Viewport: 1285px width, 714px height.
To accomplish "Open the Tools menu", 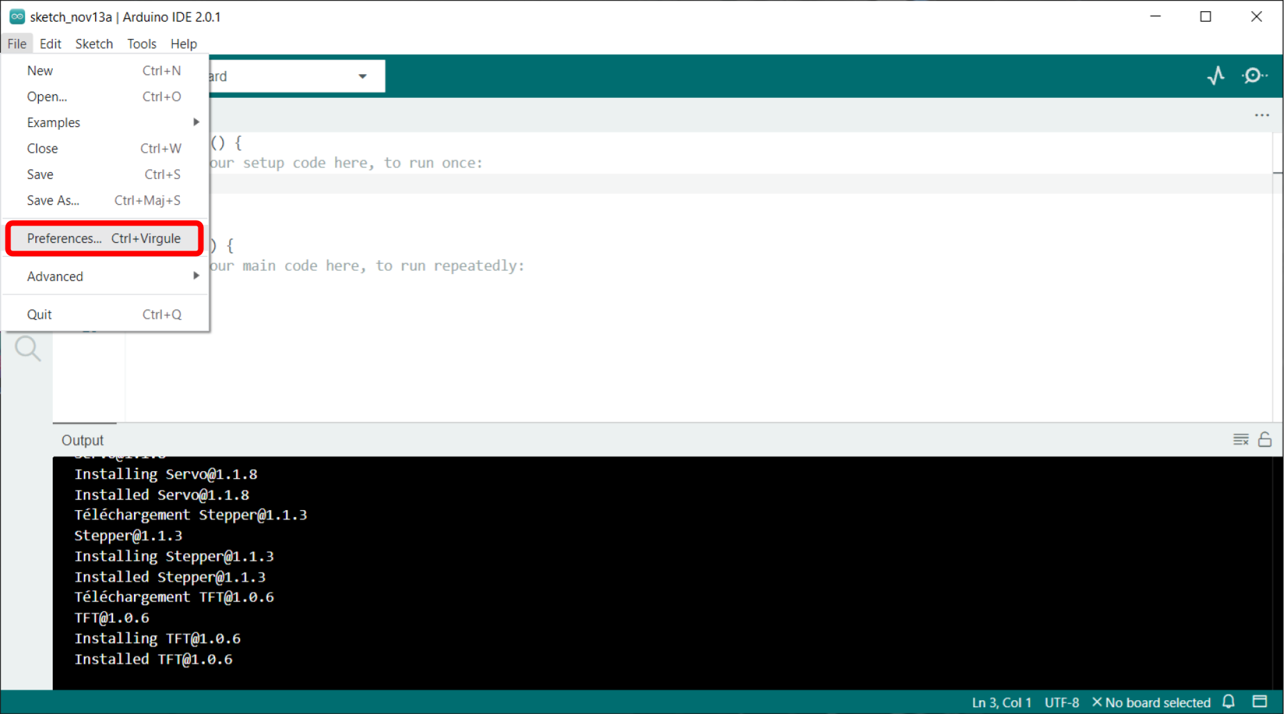I will (142, 43).
